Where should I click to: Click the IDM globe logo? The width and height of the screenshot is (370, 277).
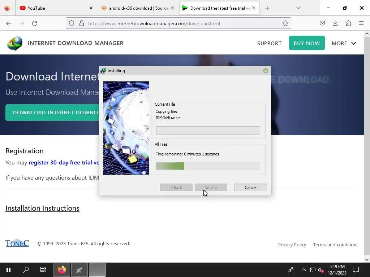click(x=14, y=43)
